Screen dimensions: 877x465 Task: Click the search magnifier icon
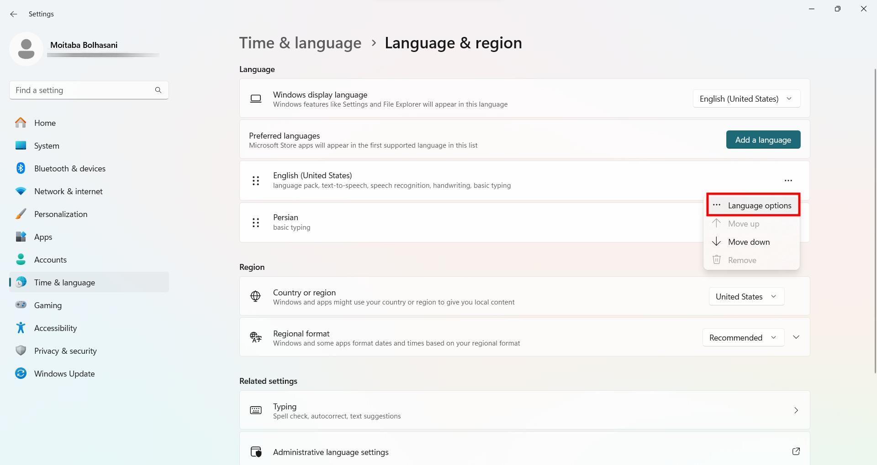pos(158,90)
